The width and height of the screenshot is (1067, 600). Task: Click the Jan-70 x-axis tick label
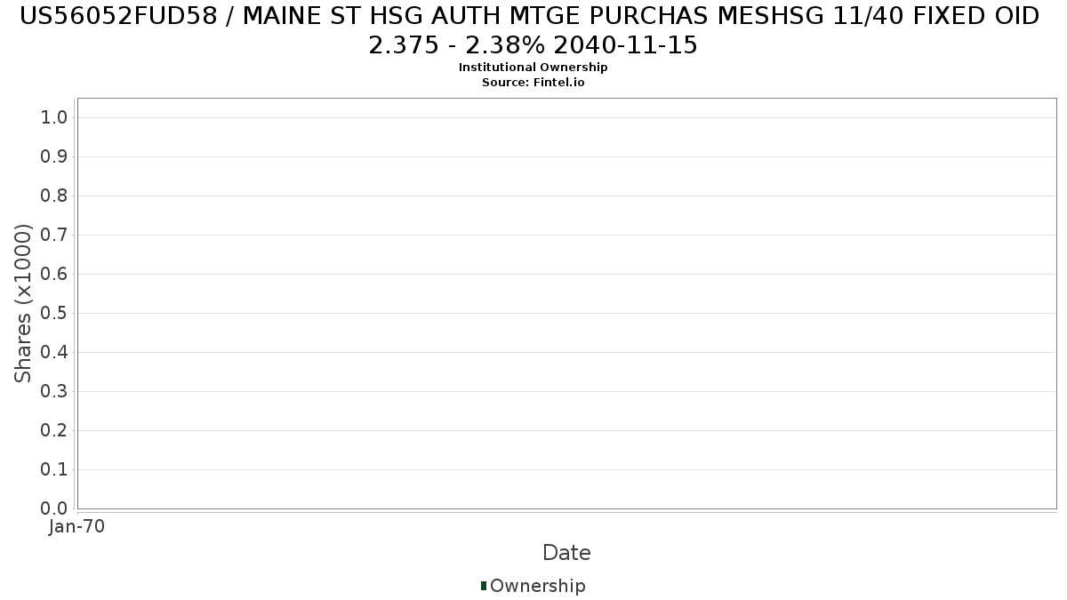[76, 526]
